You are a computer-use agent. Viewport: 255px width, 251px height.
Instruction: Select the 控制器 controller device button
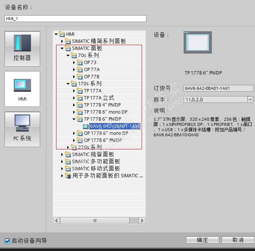(22, 49)
